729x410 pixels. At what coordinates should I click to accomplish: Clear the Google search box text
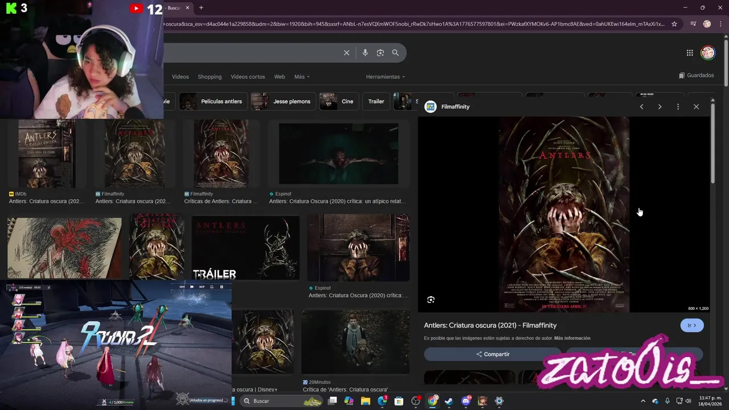pos(346,53)
